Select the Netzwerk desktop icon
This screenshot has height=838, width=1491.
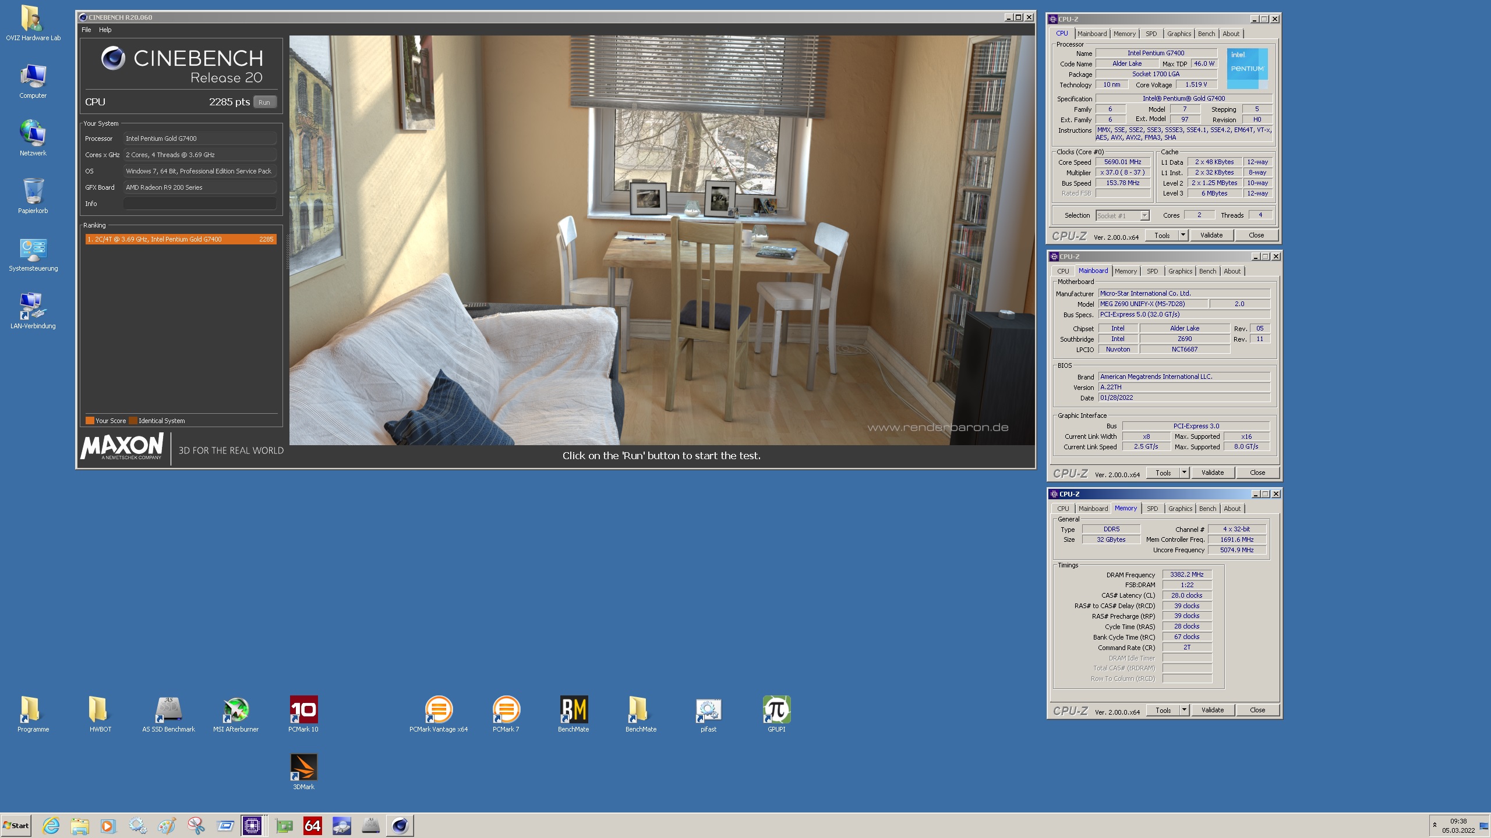coord(33,139)
